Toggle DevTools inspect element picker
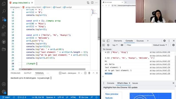 click(104, 41)
